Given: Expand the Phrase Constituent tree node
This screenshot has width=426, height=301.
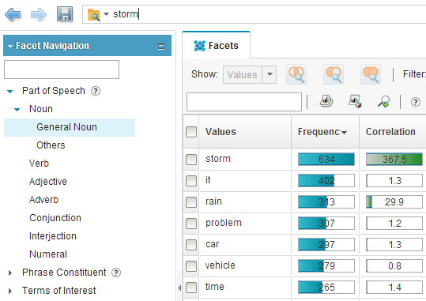Looking at the screenshot, I should [x=10, y=273].
